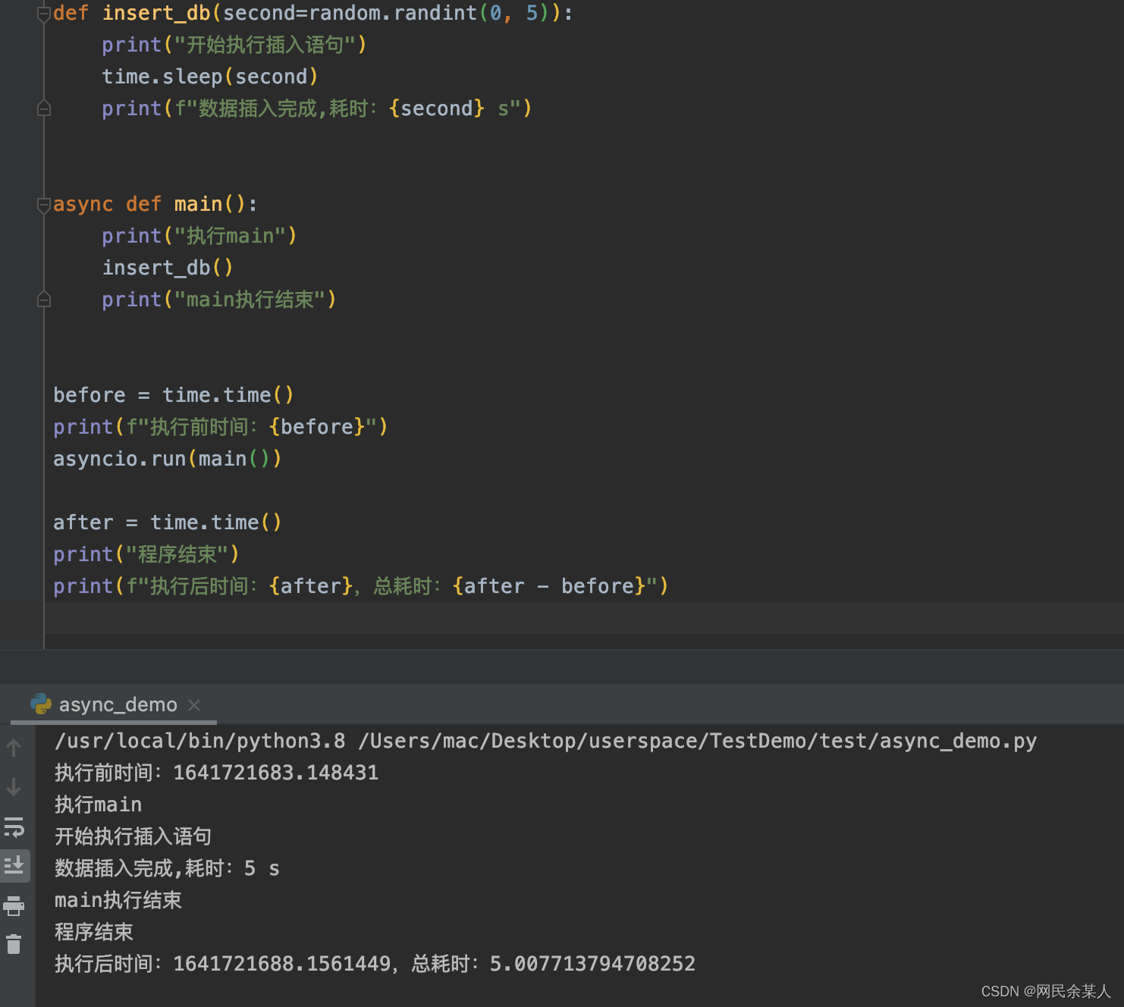Toggle the soft-wrap icon in console
Viewport: 1124px width, 1007px height.
coord(14,827)
